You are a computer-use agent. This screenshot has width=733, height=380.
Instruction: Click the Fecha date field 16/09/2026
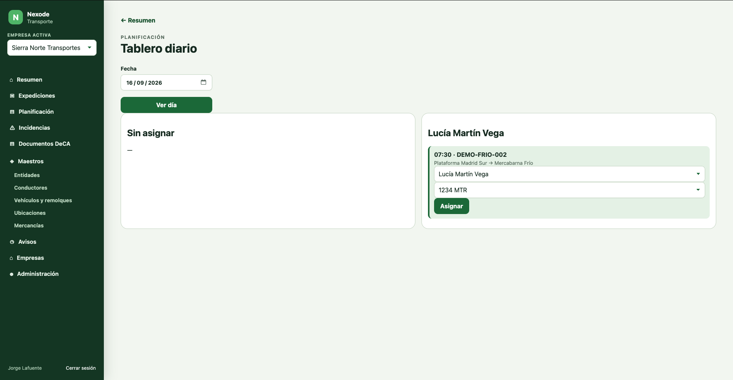click(166, 82)
